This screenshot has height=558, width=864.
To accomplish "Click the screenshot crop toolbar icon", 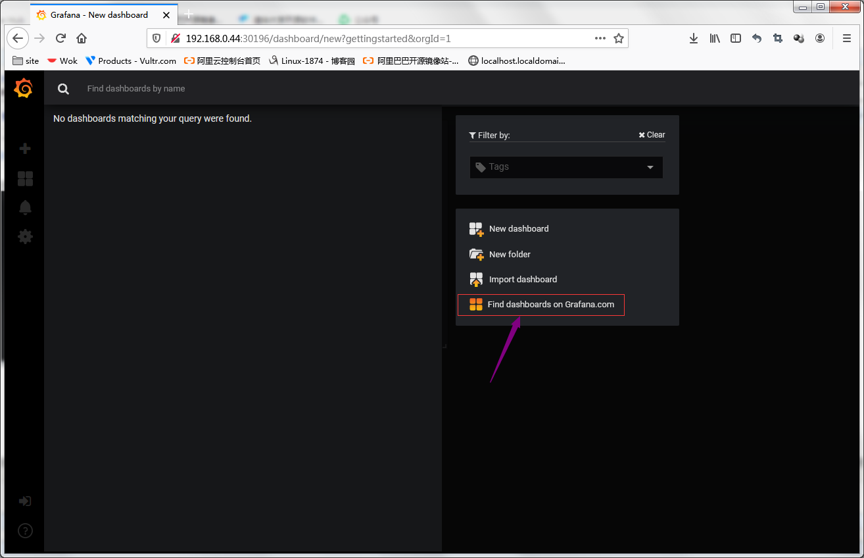I will click(x=778, y=38).
